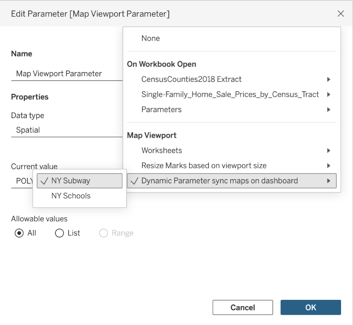
Task: Choose the NY Schools worksheet
Action: (71, 196)
